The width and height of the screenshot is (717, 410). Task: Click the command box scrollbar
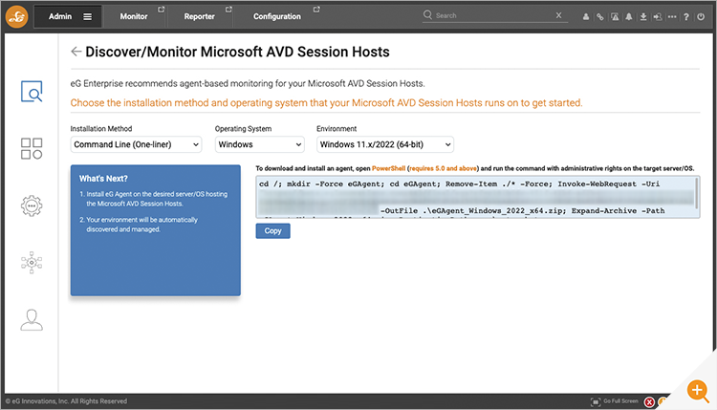tap(697, 193)
